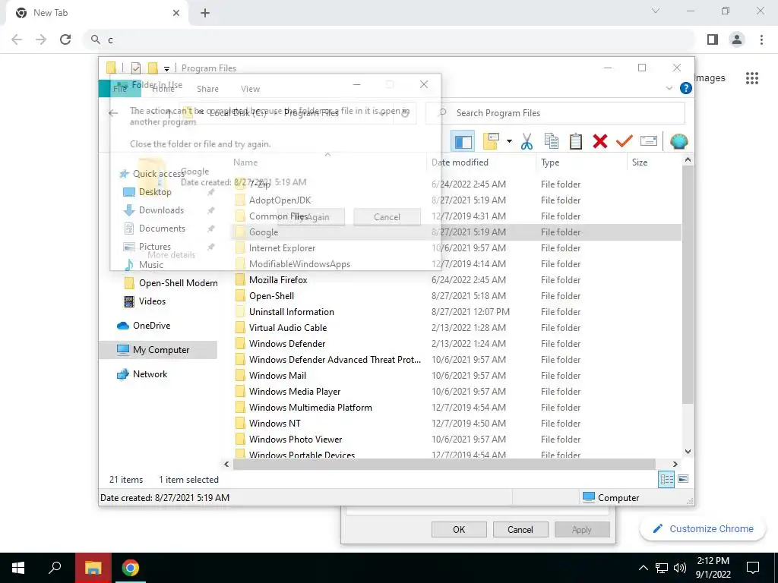
Task: Click the horizontal scrollbar right arrow
Action: pos(675,464)
